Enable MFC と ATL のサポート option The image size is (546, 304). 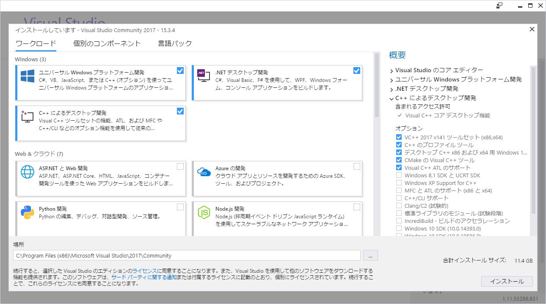pyautogui.click(x=399, y=190)
